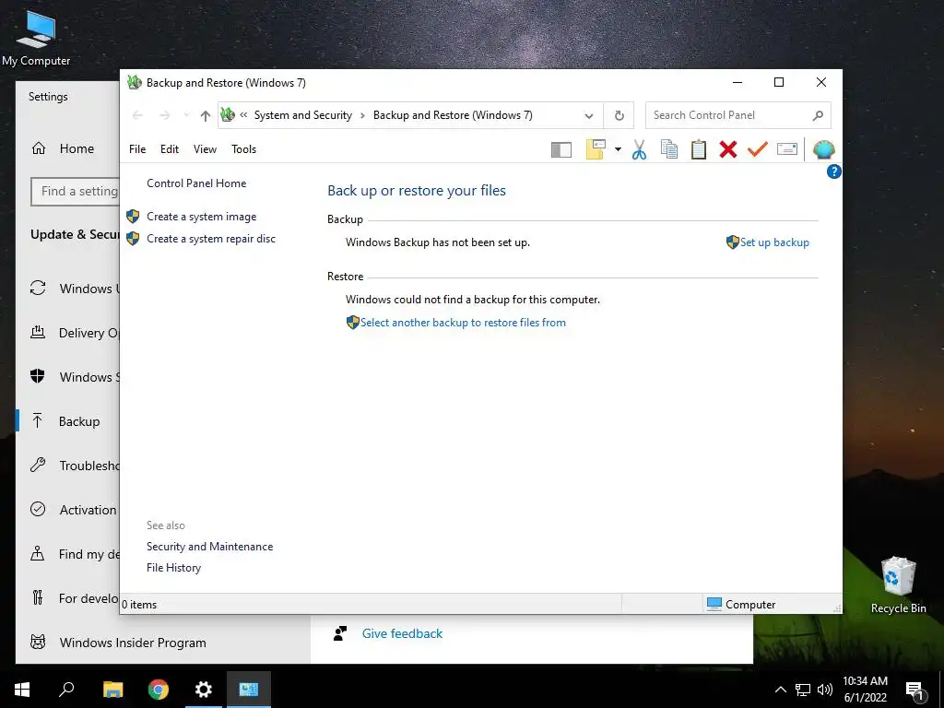
Task: Select Windows Update in Settings sidebar
Action: [68, 289]
